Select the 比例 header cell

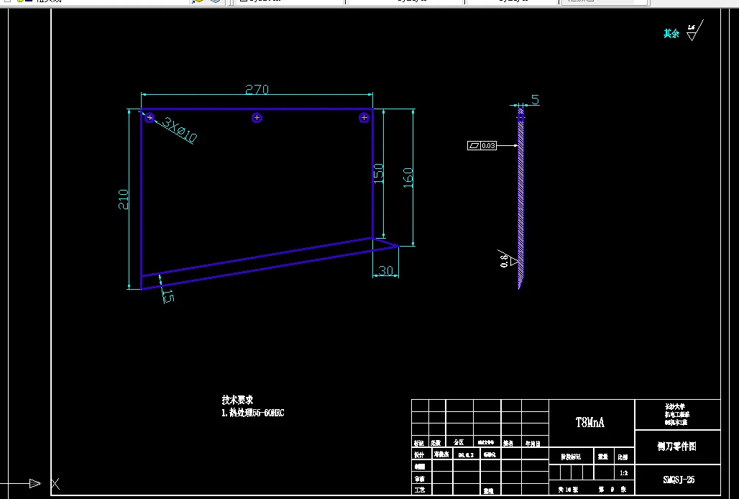pos(623,457)
